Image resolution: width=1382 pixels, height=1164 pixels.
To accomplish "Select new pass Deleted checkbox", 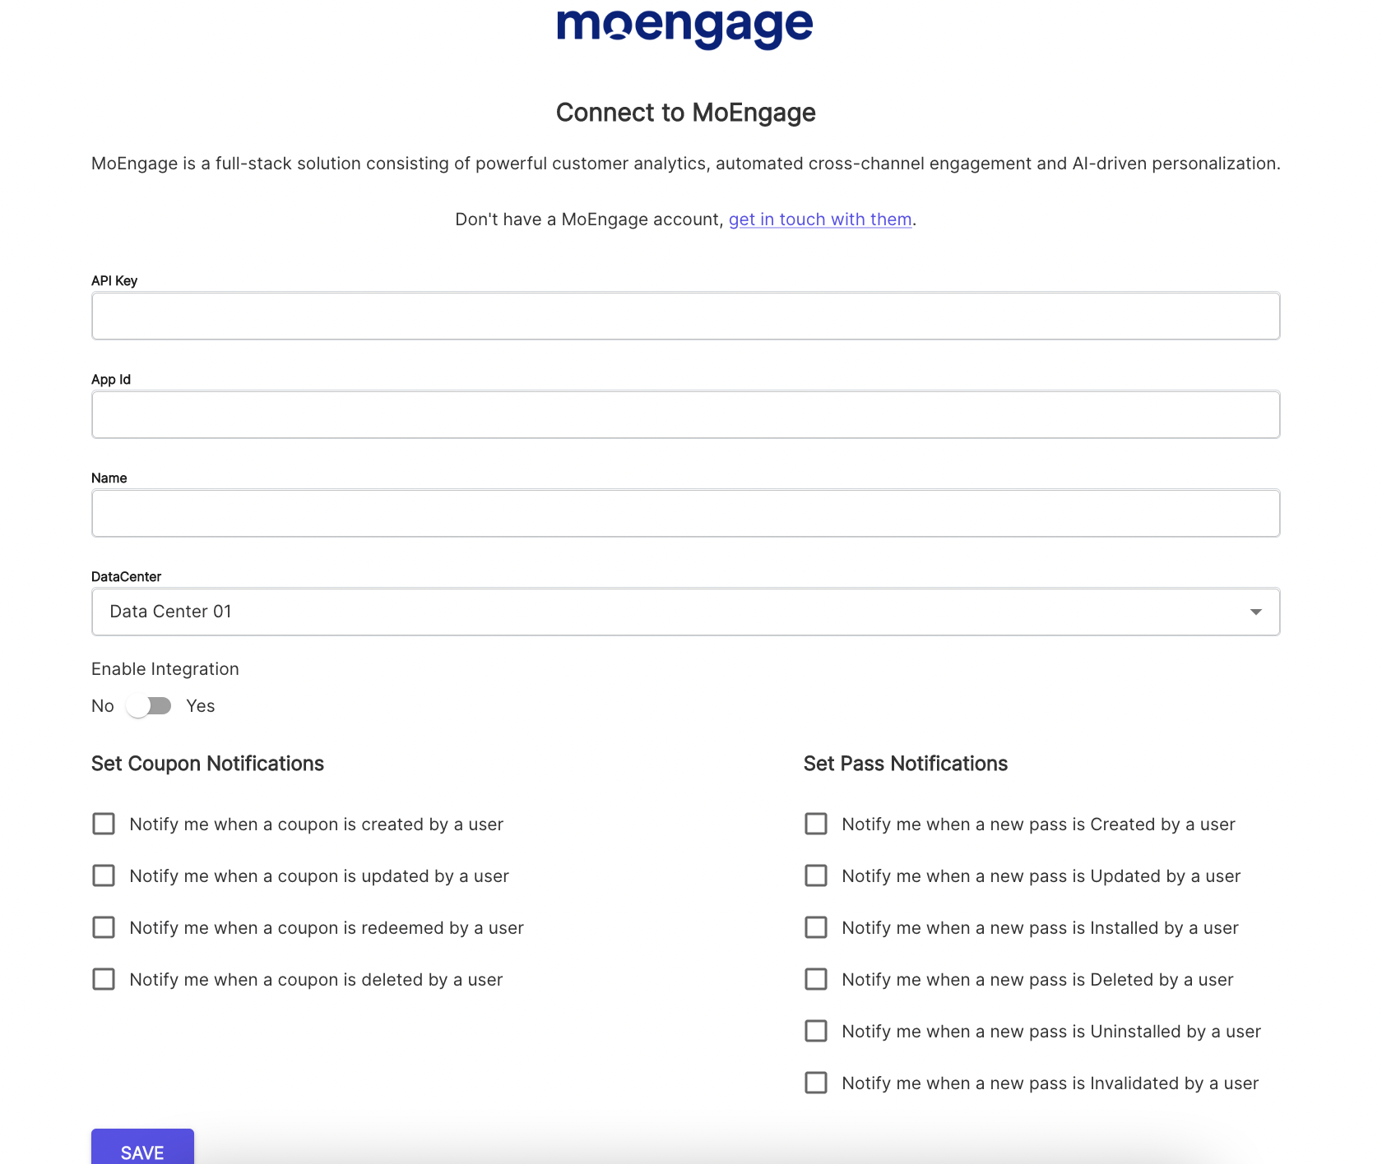I will [x=816, y=979].
